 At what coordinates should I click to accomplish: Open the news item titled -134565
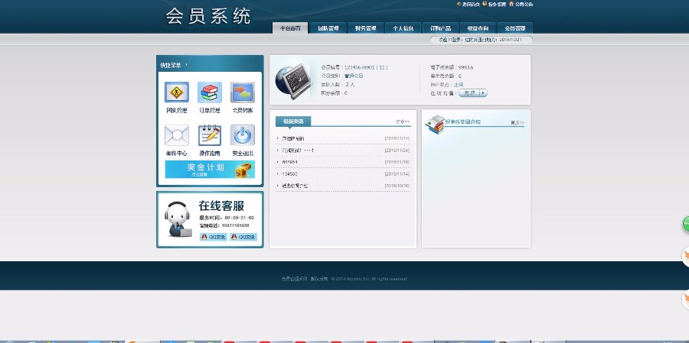(x=289, y=173)
